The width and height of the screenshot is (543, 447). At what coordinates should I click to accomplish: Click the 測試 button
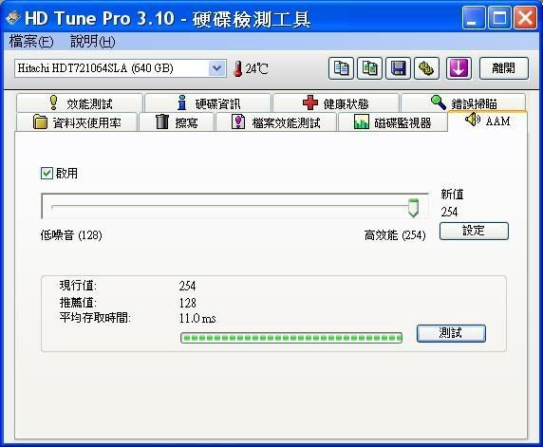click(x=451, y=333)
